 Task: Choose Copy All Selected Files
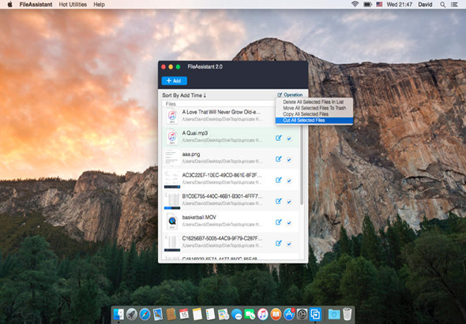click(314, 114)
